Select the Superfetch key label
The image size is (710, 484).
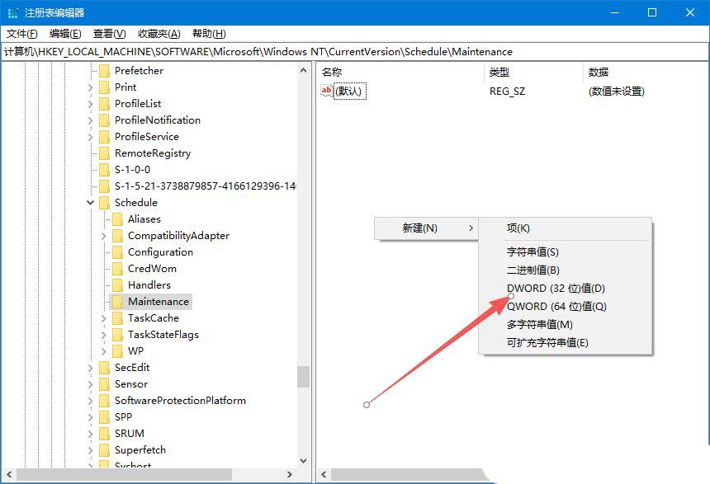coord(140,450)
